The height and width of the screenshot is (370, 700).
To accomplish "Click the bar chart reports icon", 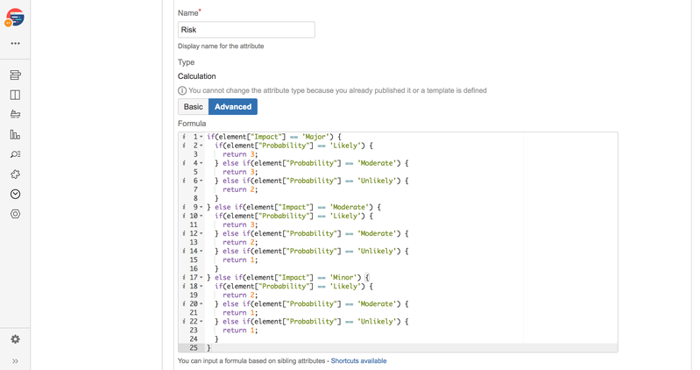I will 15,134.
